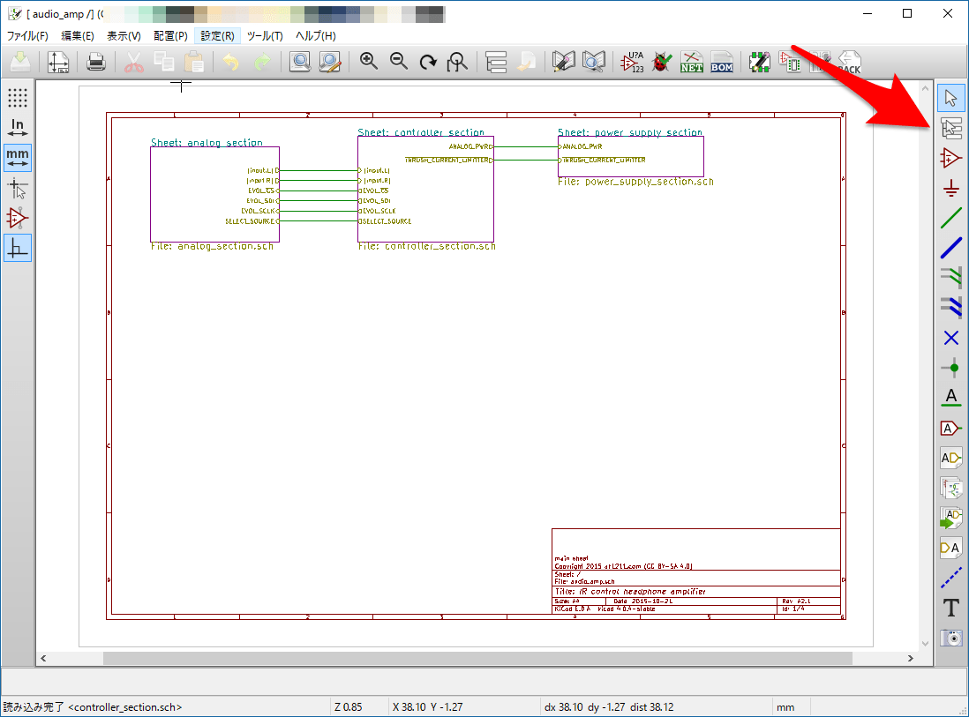The width and height of the screenshot is (969, 717).
Task: Select the Place Component tool
Action: (x=951, y=158)
